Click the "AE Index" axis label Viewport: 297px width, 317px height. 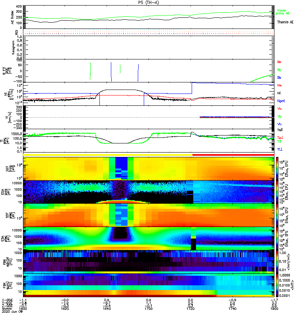tap(12, 17)
